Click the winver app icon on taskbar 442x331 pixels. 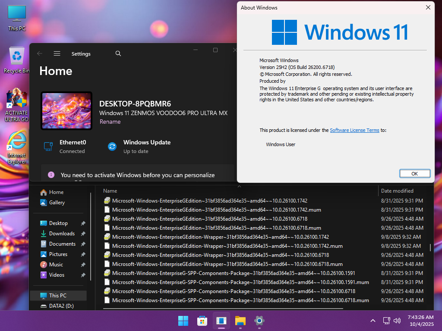[x=221, y=321]
